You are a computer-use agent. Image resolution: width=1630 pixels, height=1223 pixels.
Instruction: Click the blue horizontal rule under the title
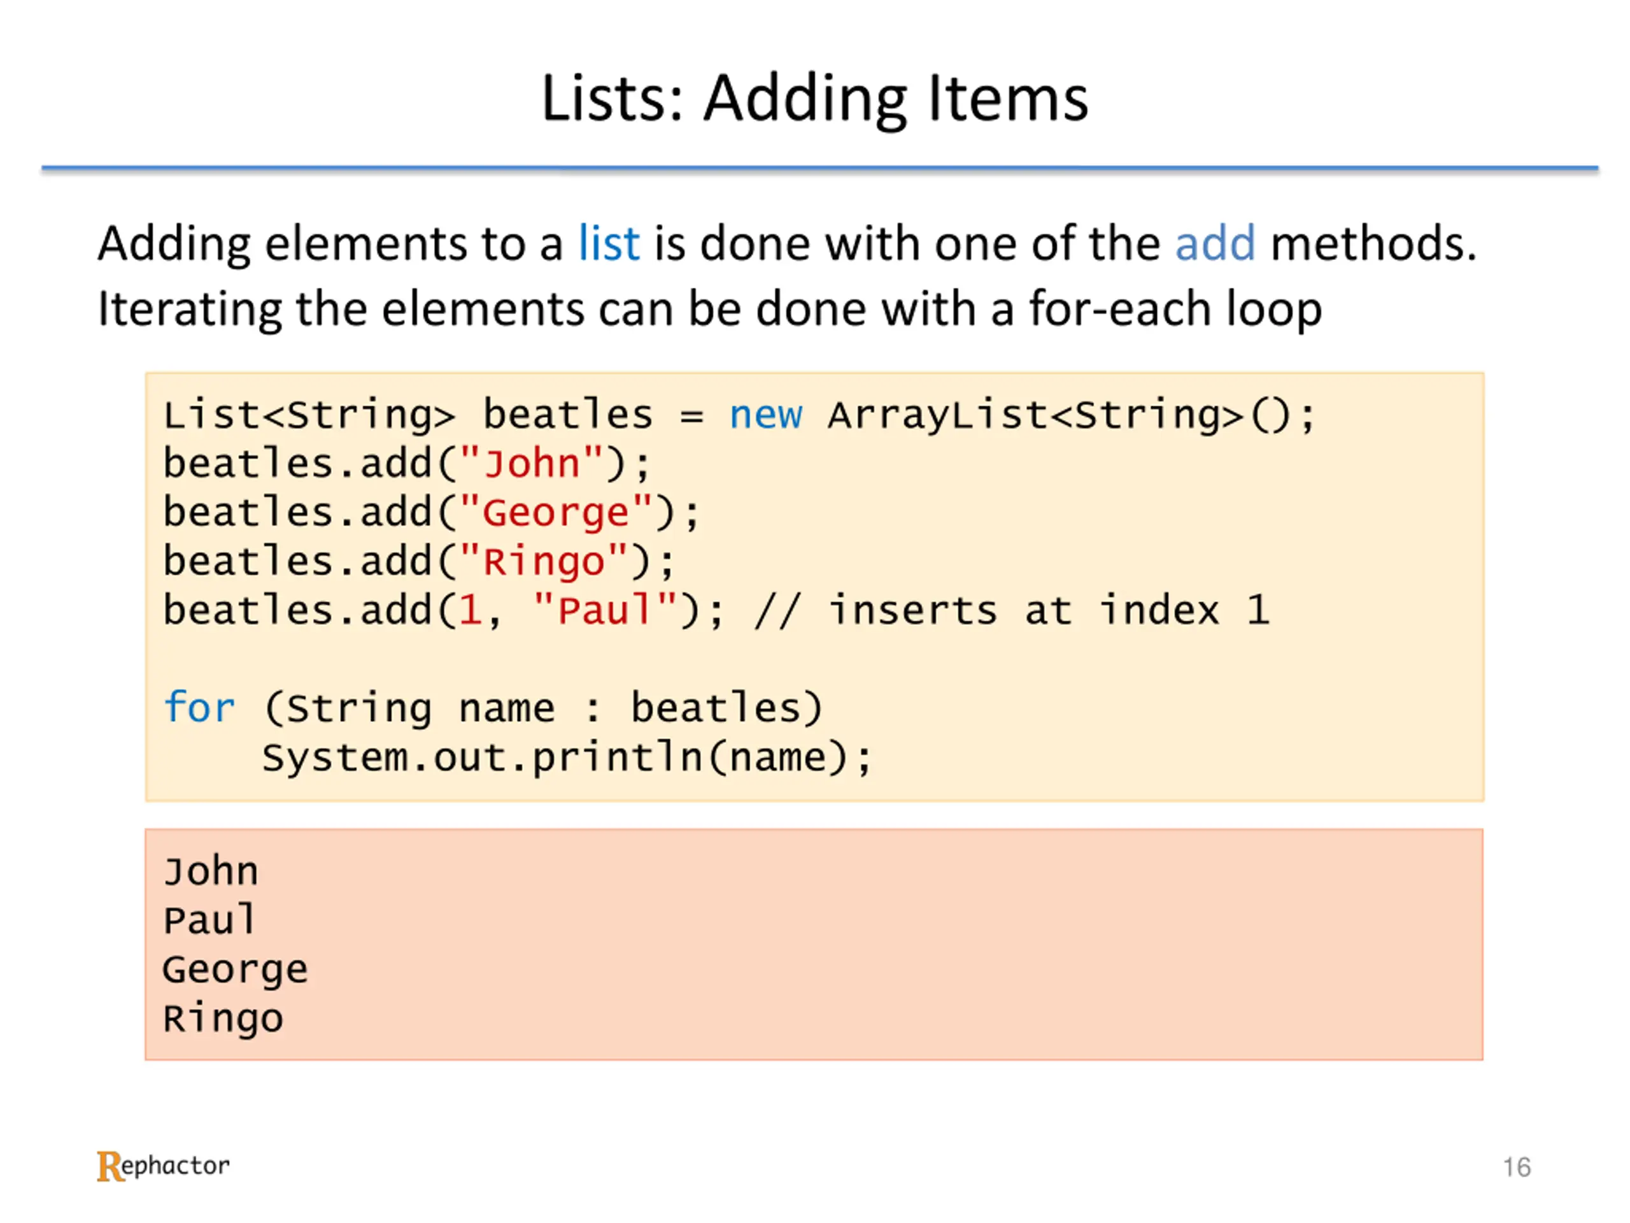[x=819, y=169]
